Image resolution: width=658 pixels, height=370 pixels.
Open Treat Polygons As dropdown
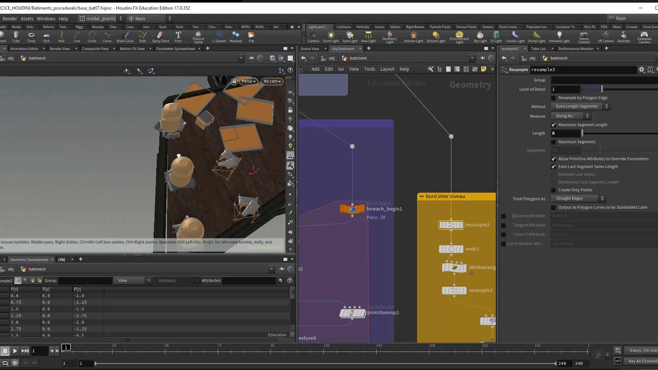click(x=578, y=198)
